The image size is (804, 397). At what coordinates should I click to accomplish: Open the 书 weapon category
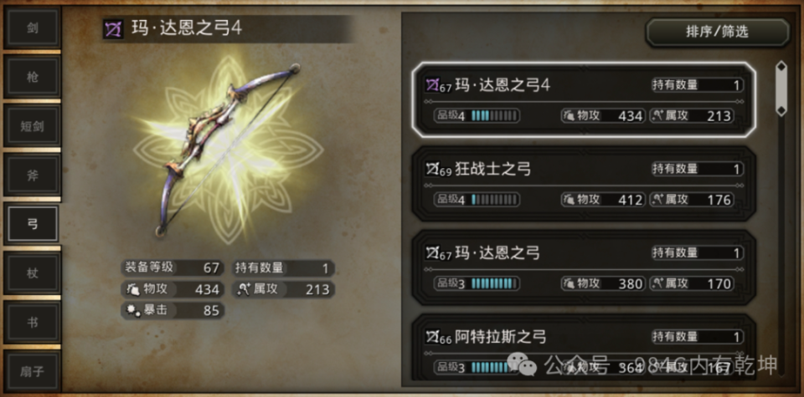pos(33,323)
